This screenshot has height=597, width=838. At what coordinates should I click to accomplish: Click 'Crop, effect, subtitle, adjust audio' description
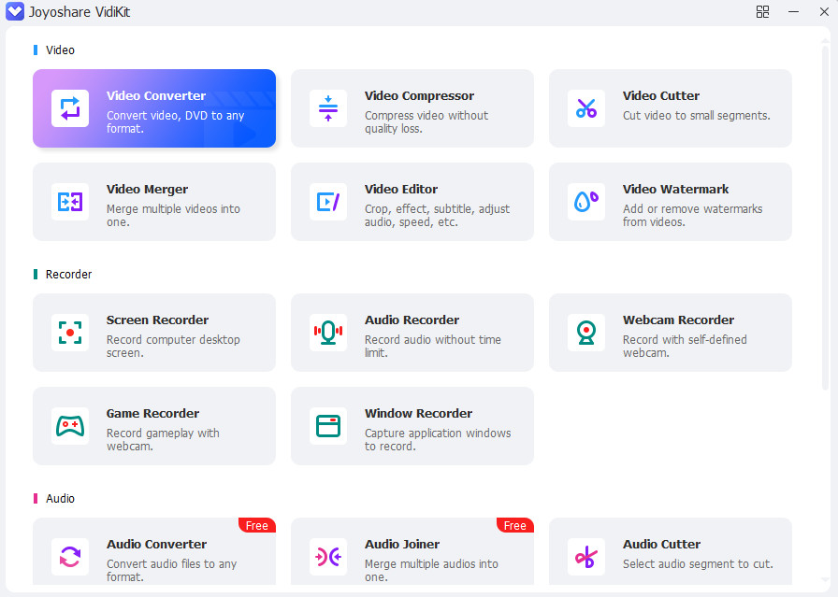click(x=437, y=215)
